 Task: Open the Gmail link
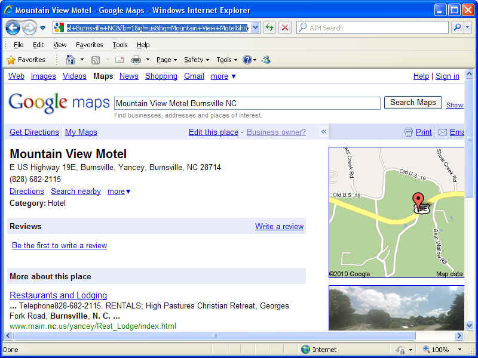tap(194, 76)
